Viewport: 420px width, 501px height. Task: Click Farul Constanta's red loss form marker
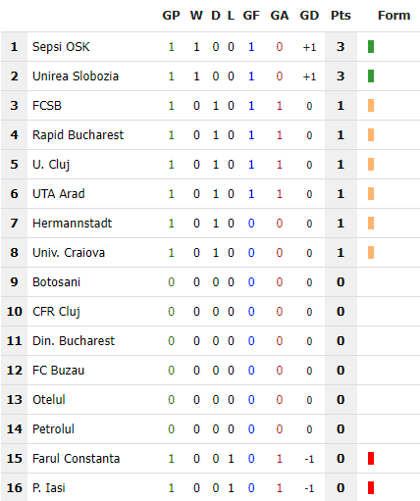tap(371, 458)
